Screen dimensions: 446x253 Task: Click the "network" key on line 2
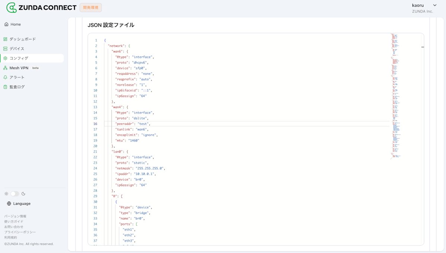(x=116, y=46)
